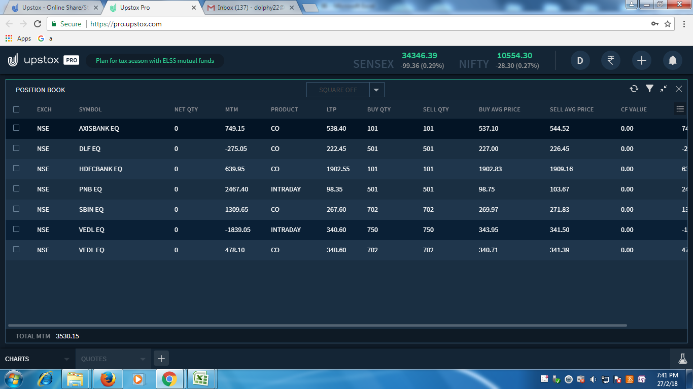Open Windows Explorer from taskbar
The width and height of the screenshot is (693, 389).
tap(76, 379)
